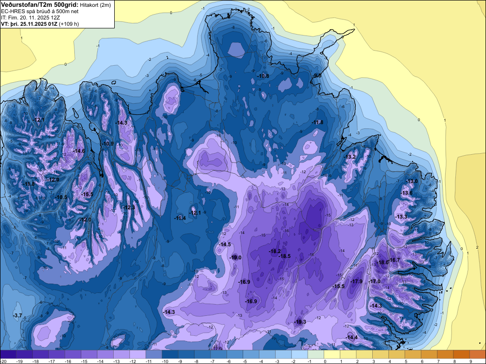Select the -13.2 temperature value

point(350,157)
